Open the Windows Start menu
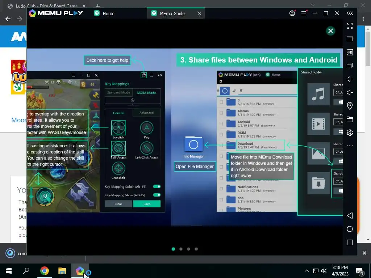 click(x=9, y=271)
